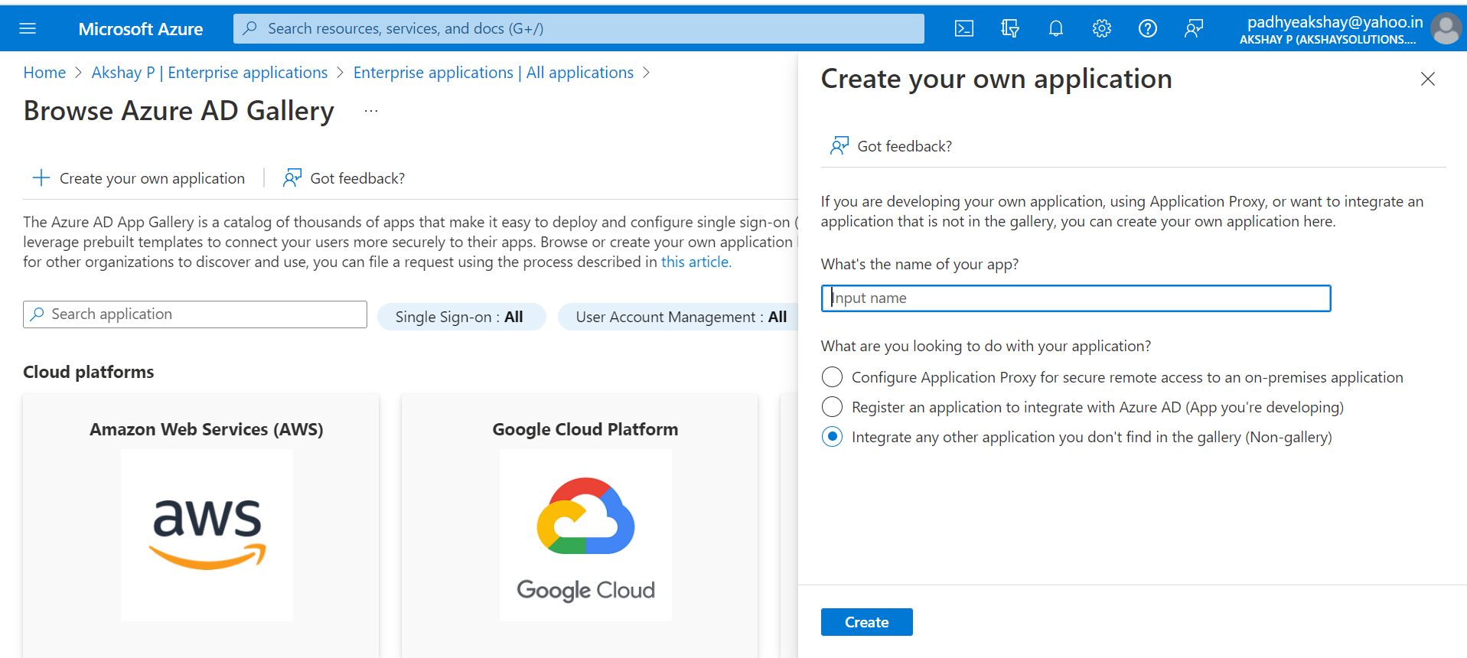Open the Single Sign-on filter dropdown
The width and height of the screenshot is (1467, 658).
pyautogui.click(x=460, y=317)
